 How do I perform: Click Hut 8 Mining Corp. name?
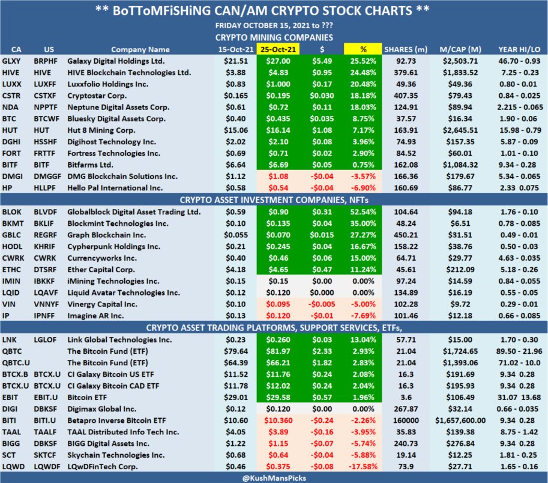[101, 130]
